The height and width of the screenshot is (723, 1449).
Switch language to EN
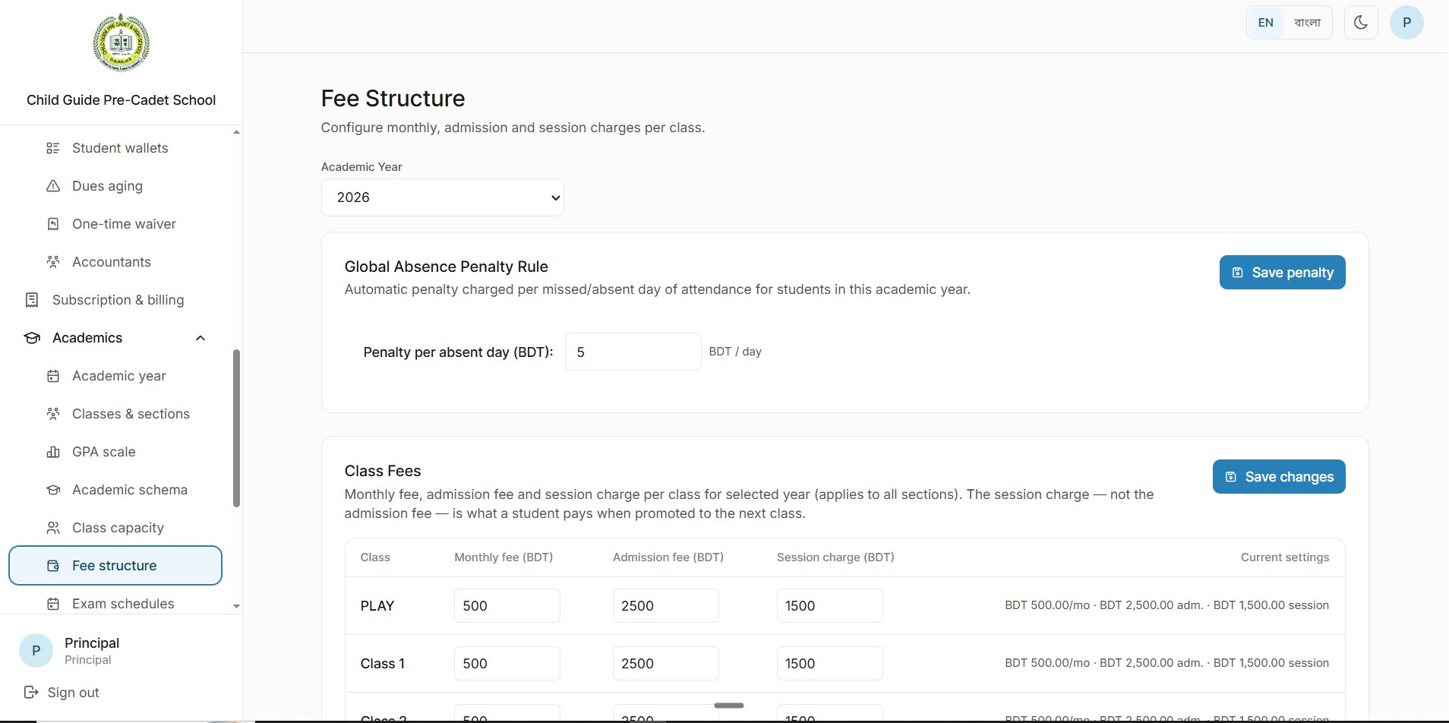(x=1265, y=23)
